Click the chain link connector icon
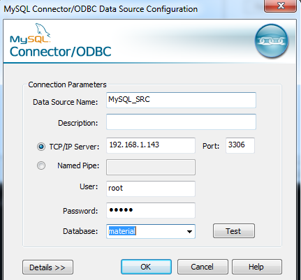Screen dimensions: 301x280 point(272,41)
